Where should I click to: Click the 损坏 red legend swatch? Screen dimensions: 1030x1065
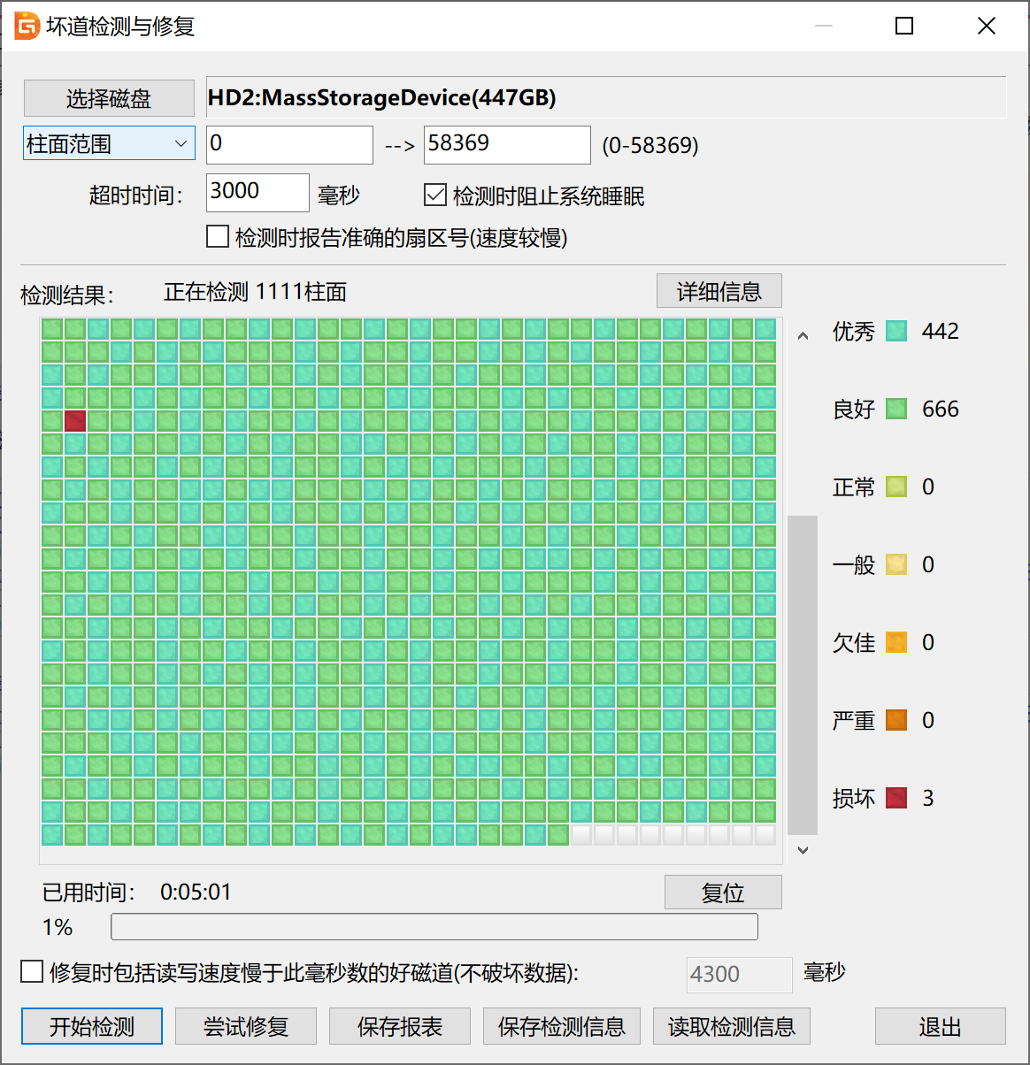pos(896,799)
